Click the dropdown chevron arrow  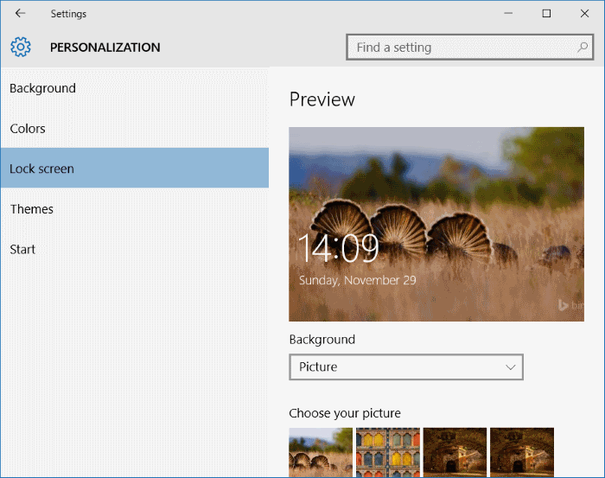(510, 367)
